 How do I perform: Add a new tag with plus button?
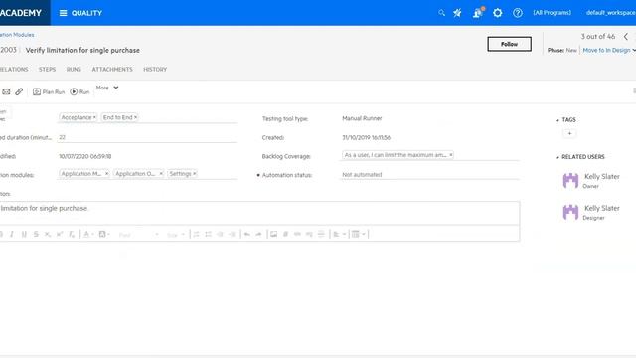tap(569, 133)
